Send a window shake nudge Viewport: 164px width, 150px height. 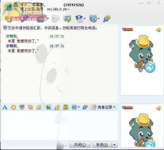pyautogui.click(x=30, y=107)
